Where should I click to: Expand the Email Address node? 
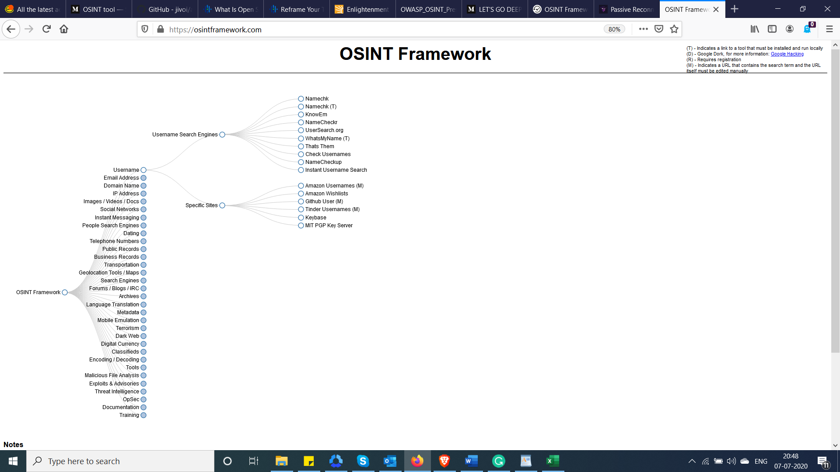click(x=143, y=178)
